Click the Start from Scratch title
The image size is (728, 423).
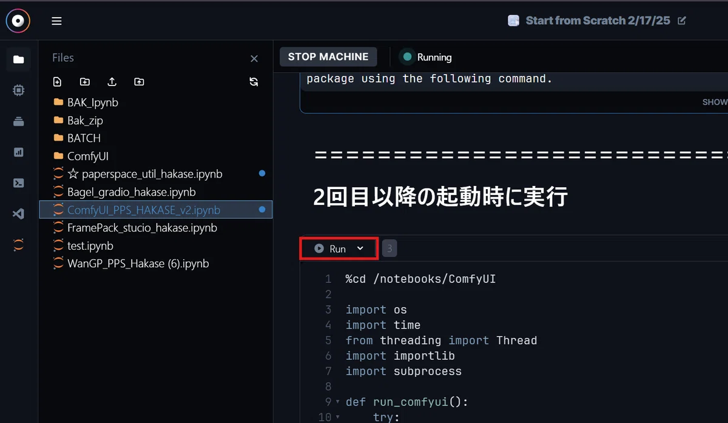point(598,21)
